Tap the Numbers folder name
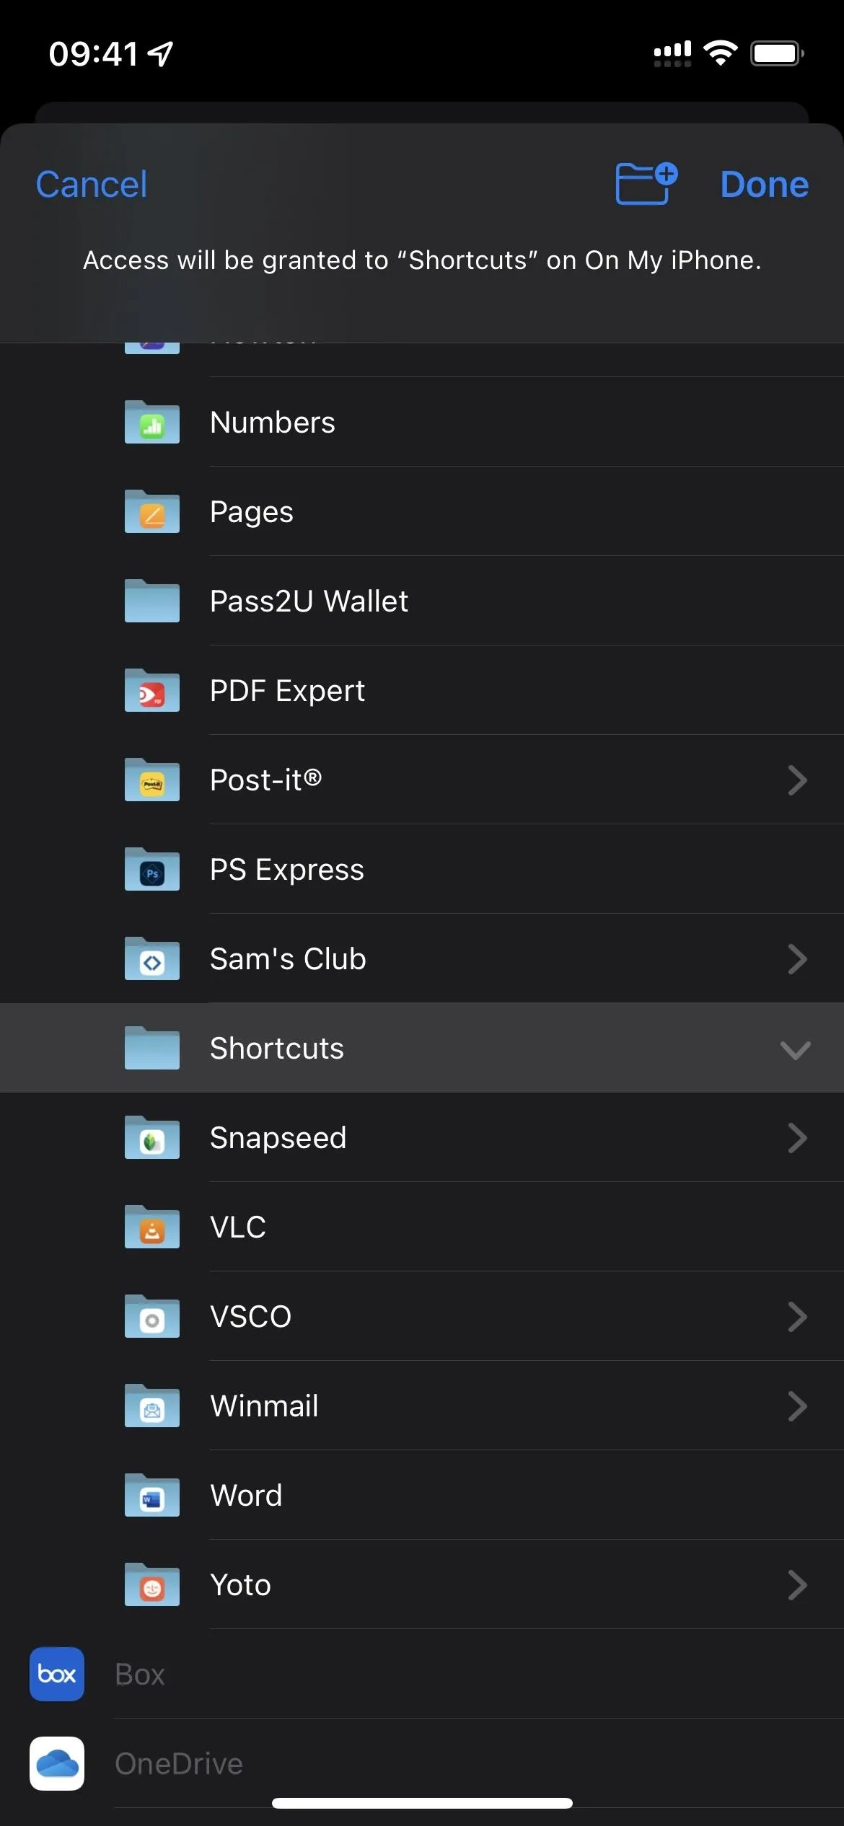844x1826 pixels. coord(273,423)
